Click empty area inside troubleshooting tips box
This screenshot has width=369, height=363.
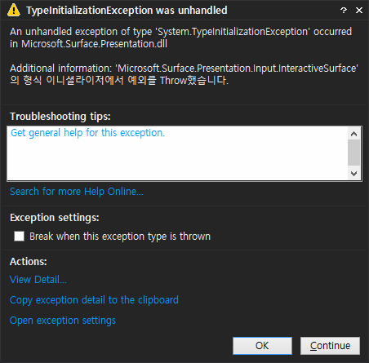[x=177, y=161]
